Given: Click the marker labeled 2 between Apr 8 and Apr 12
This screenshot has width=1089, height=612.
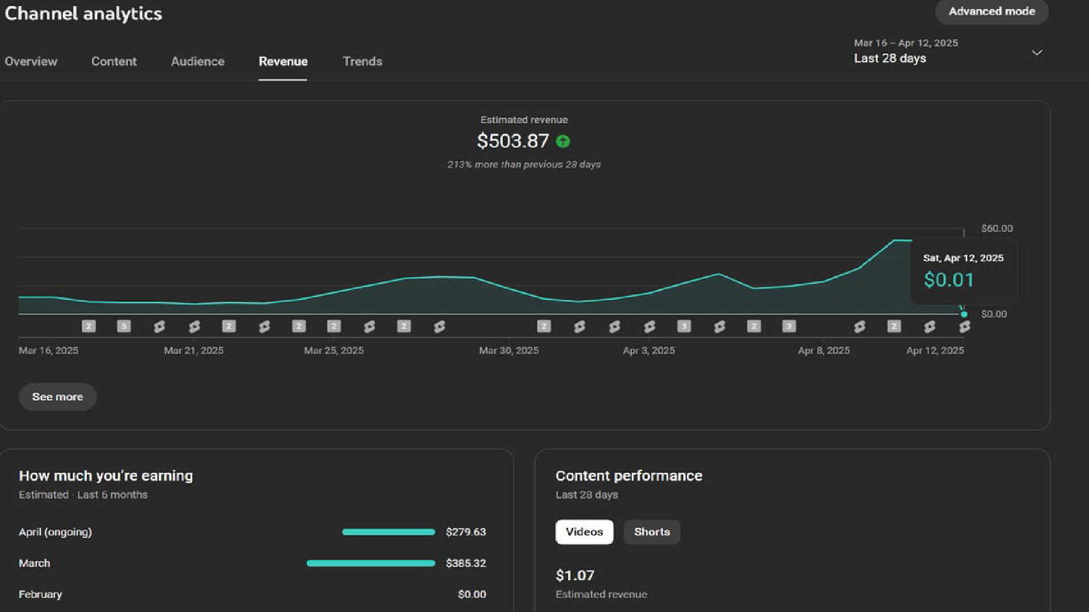Looking at the screenshot, I should click(x=894, y=326).
